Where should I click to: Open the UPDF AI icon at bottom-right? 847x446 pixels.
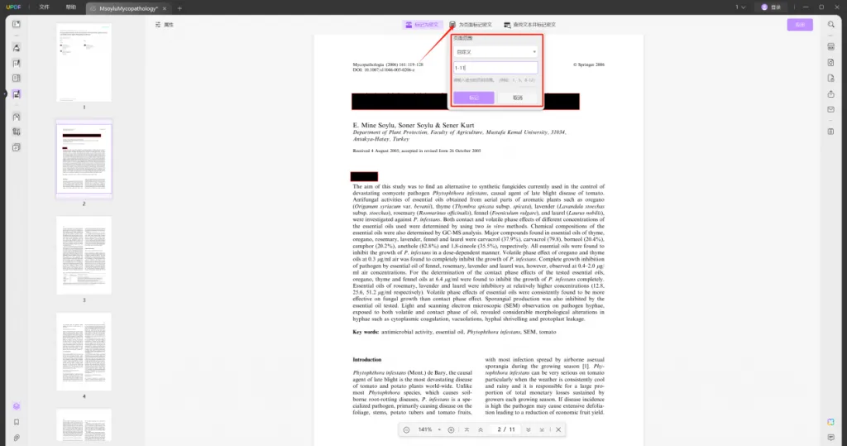coord(830,422)
